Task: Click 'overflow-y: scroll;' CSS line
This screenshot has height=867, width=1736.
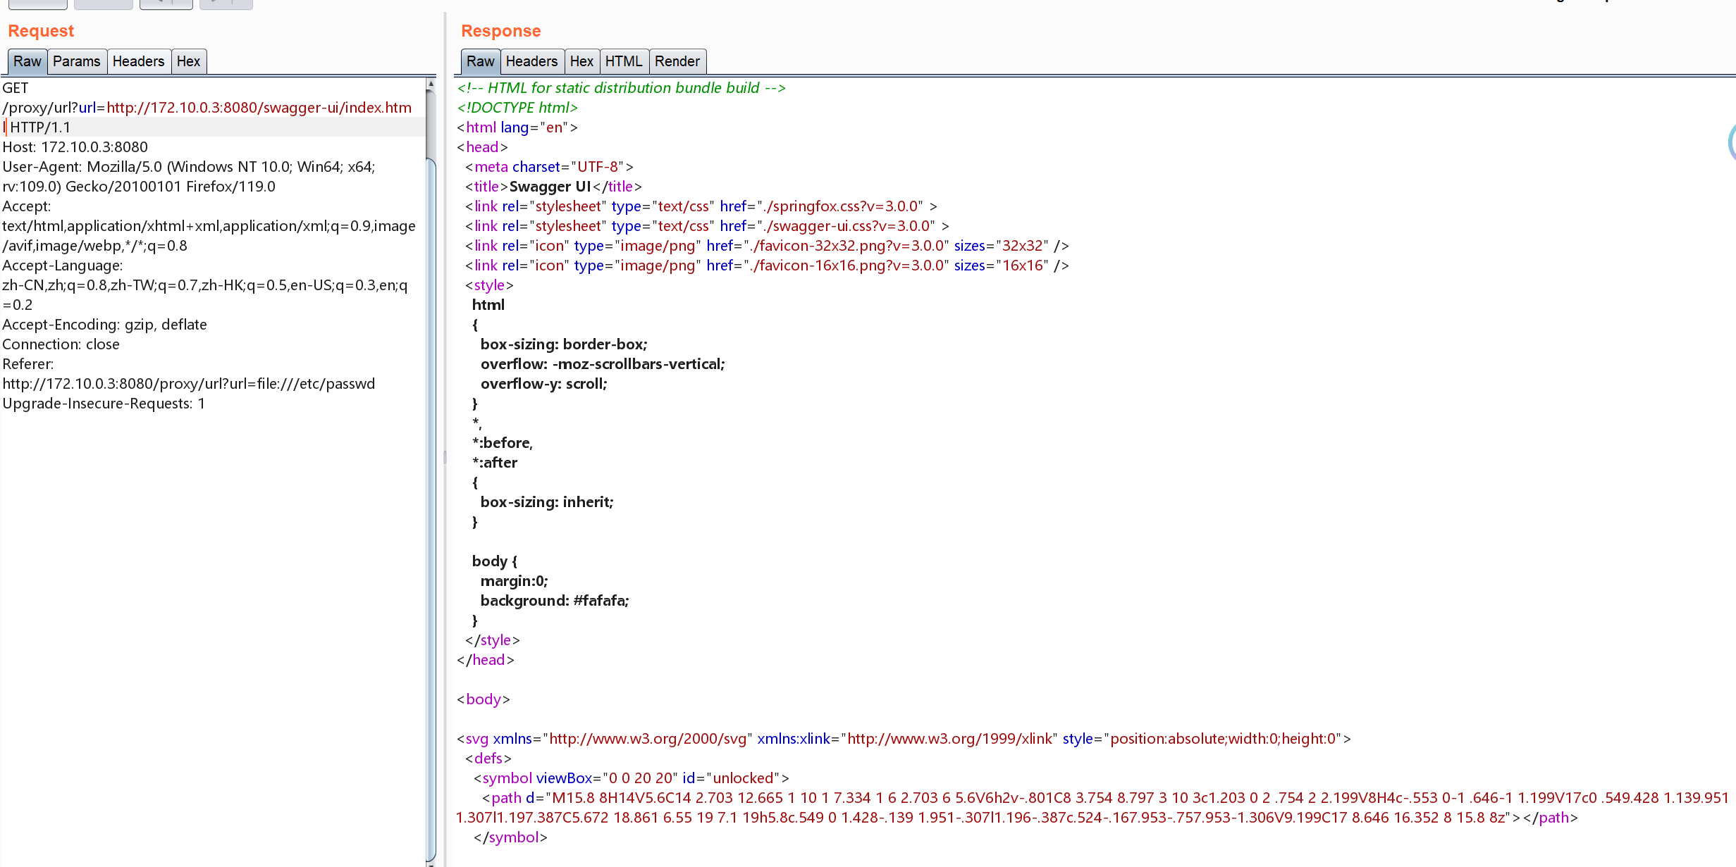Action: pos(543,384)
